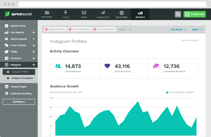This screenshot has width=211, height=137.
Task: Open Customize Branding in sidebar
Action: pyautogui.click(x=21, y=94)
